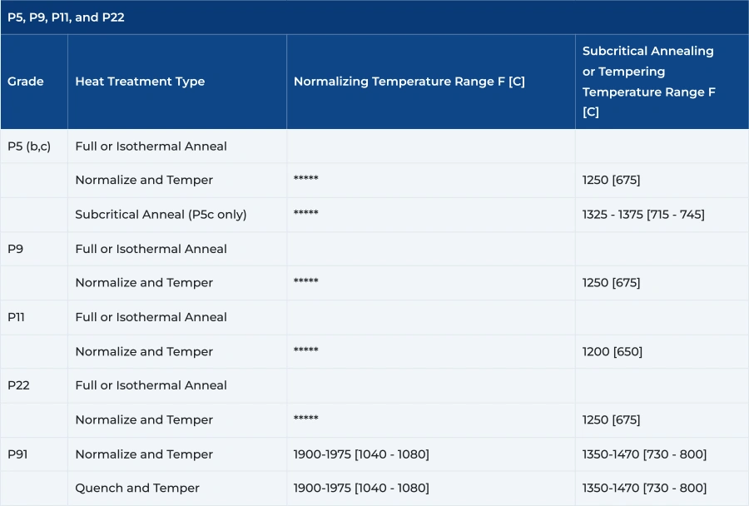Viewport: 749px width, 506px height.
Task: Click the 'P11' grade cell
Action: pos(17,317)
